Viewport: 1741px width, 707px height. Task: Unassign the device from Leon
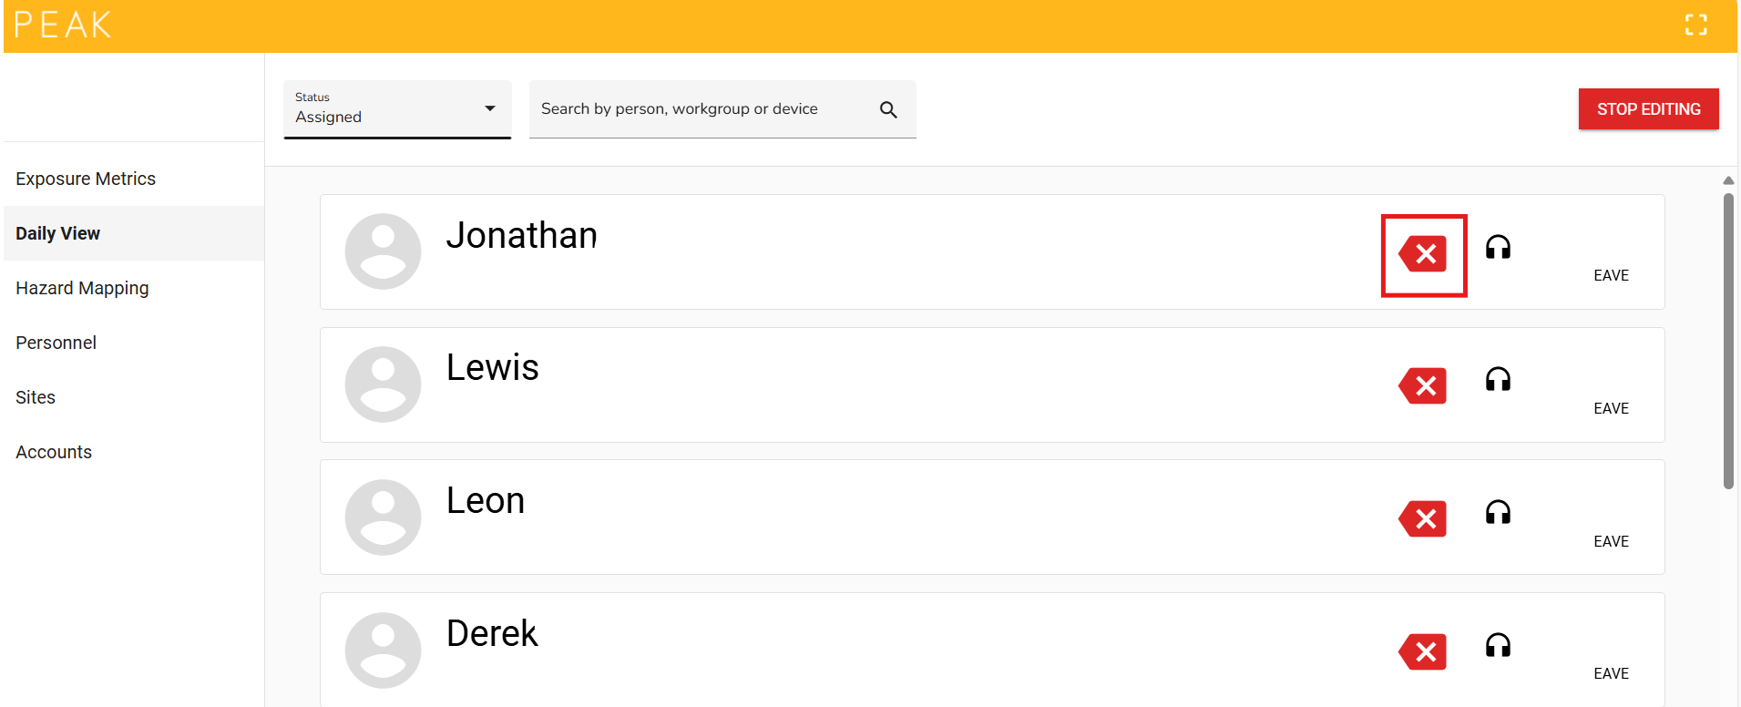(x=1423, y=519)
